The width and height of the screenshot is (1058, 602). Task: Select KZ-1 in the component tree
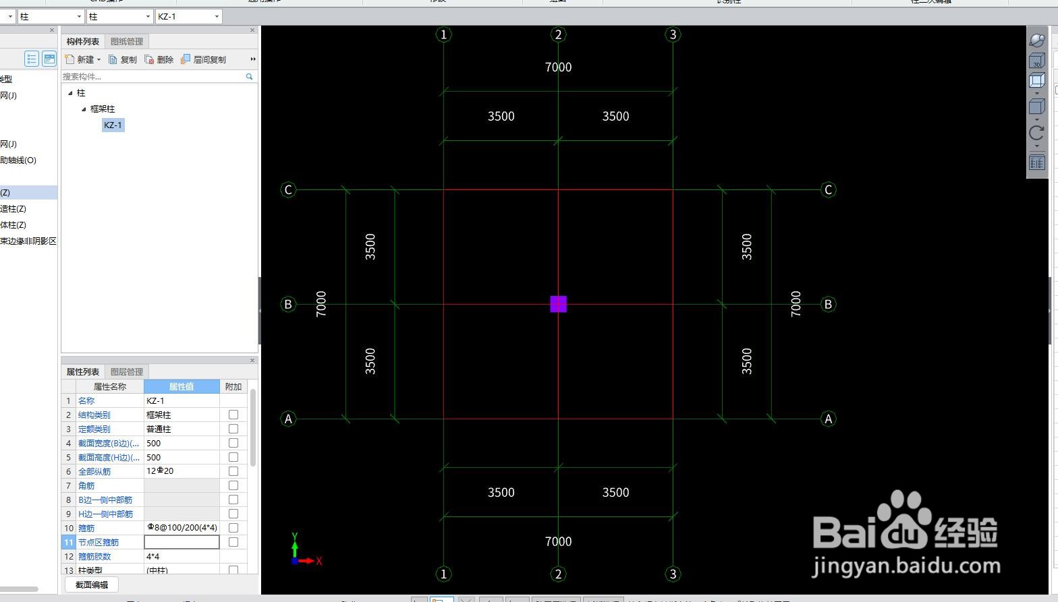tap(113, 125)
